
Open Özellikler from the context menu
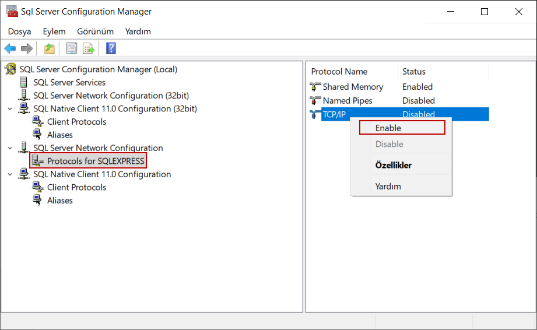[394, 166]
